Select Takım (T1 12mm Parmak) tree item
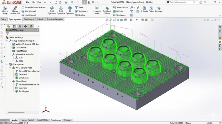The width and height of the screenshot is (222, 124). tap(27, 71)
